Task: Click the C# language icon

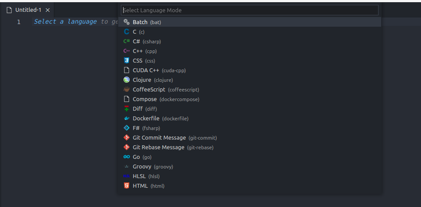Action: 127,41
